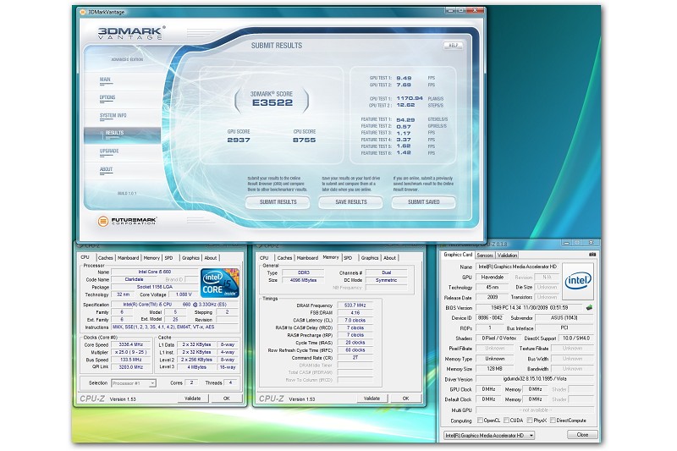The width and height of the screenshot is (677, 451).
Task: Click the Submit Results button
Action: [278, 202]
